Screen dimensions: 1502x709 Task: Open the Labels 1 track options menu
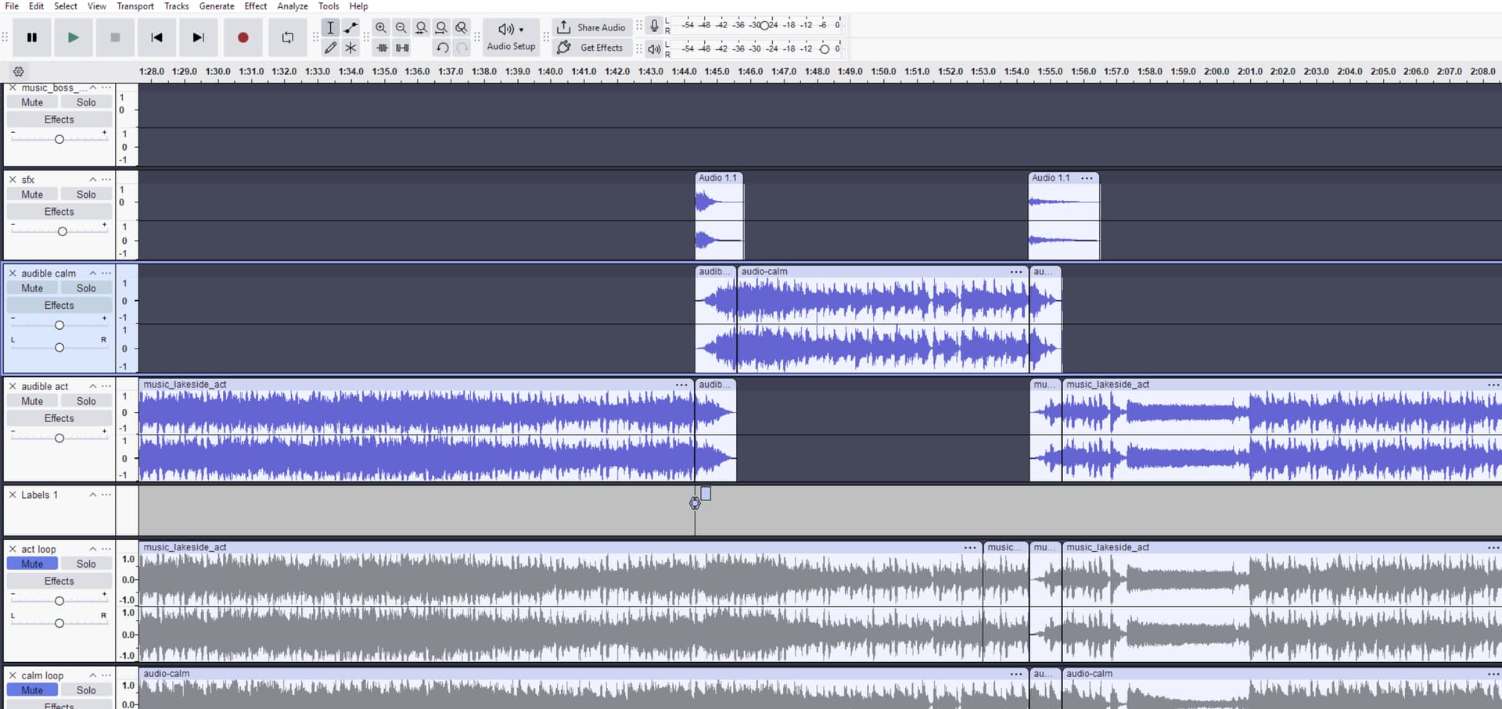106,495
